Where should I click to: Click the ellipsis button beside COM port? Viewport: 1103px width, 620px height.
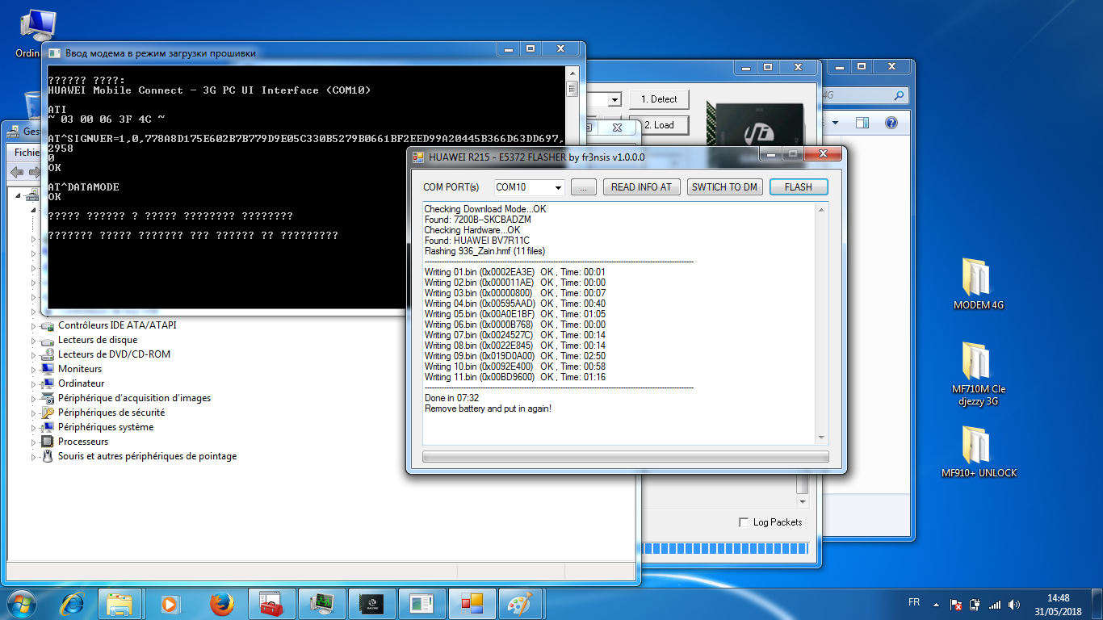tap(584, 187)
